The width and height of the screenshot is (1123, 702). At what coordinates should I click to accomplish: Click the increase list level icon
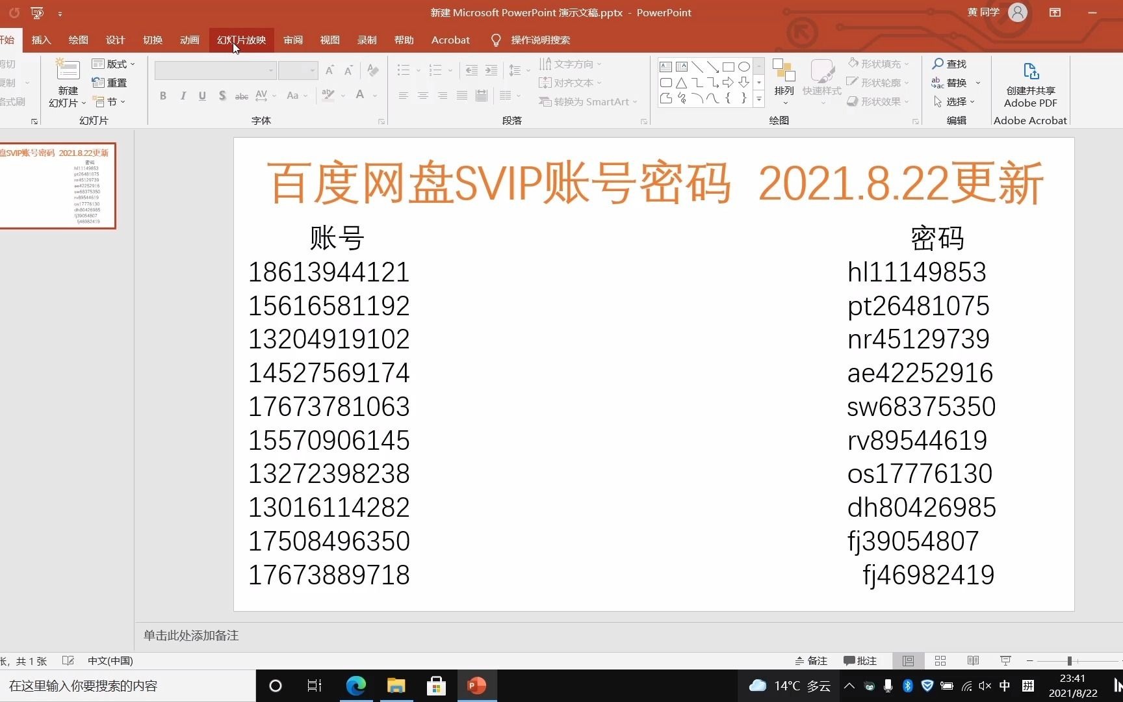pyautogui.click(x=491, y=70)
